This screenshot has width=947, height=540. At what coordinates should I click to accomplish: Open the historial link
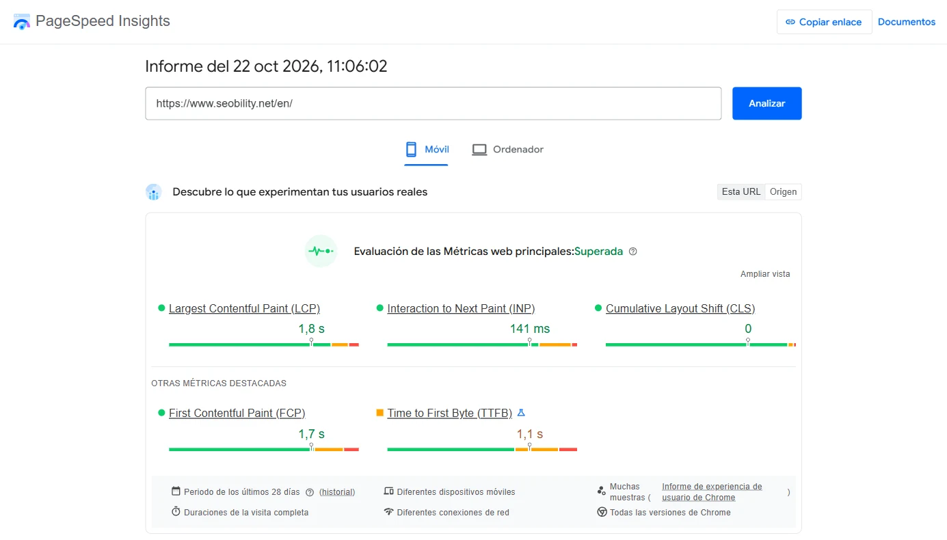[337, 492]
